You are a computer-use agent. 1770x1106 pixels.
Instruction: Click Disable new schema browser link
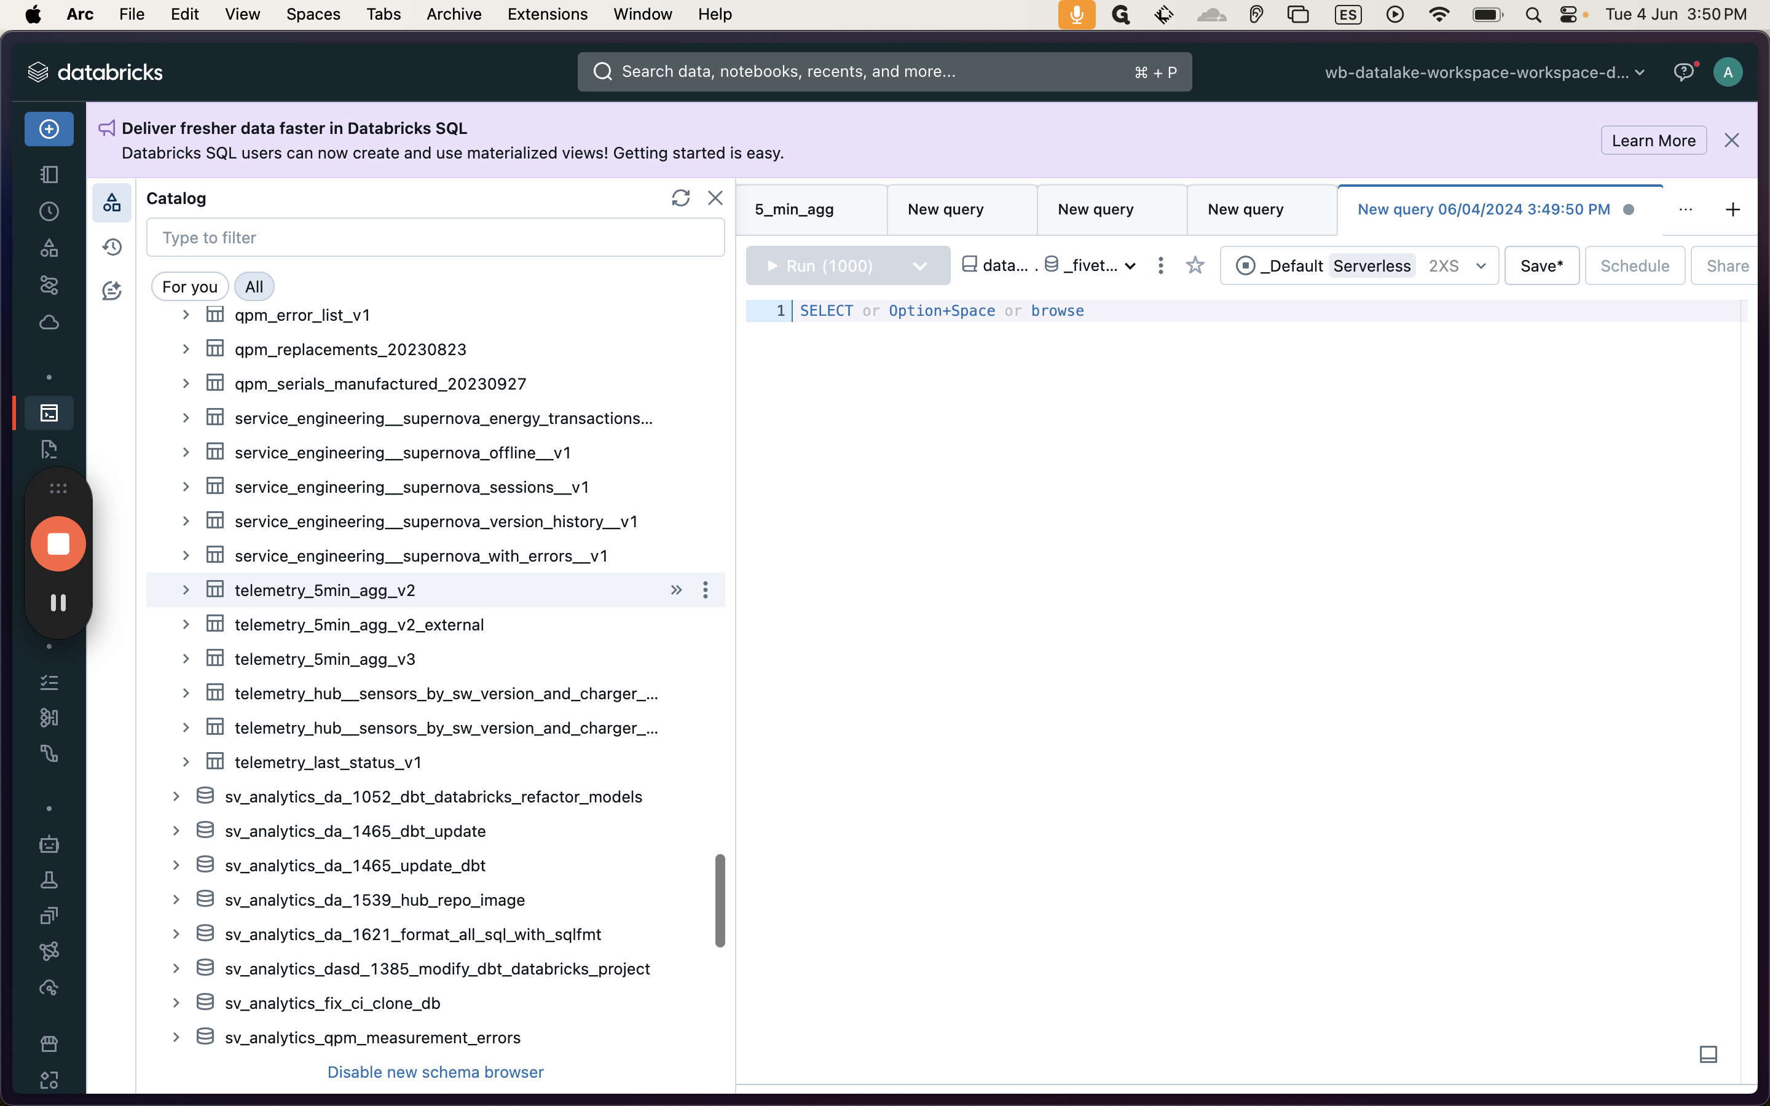(435, 1071)
